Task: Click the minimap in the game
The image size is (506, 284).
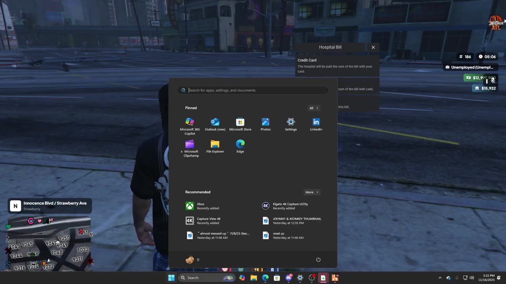Action: coord(49,244)
